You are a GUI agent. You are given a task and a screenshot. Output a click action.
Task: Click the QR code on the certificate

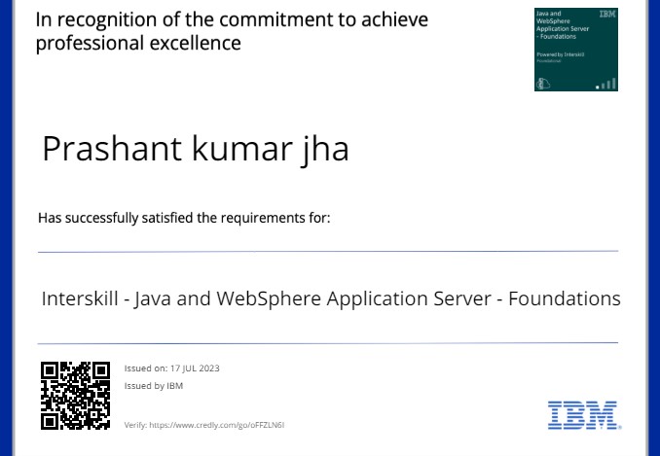pyautogui.click(x=75, y=395)
